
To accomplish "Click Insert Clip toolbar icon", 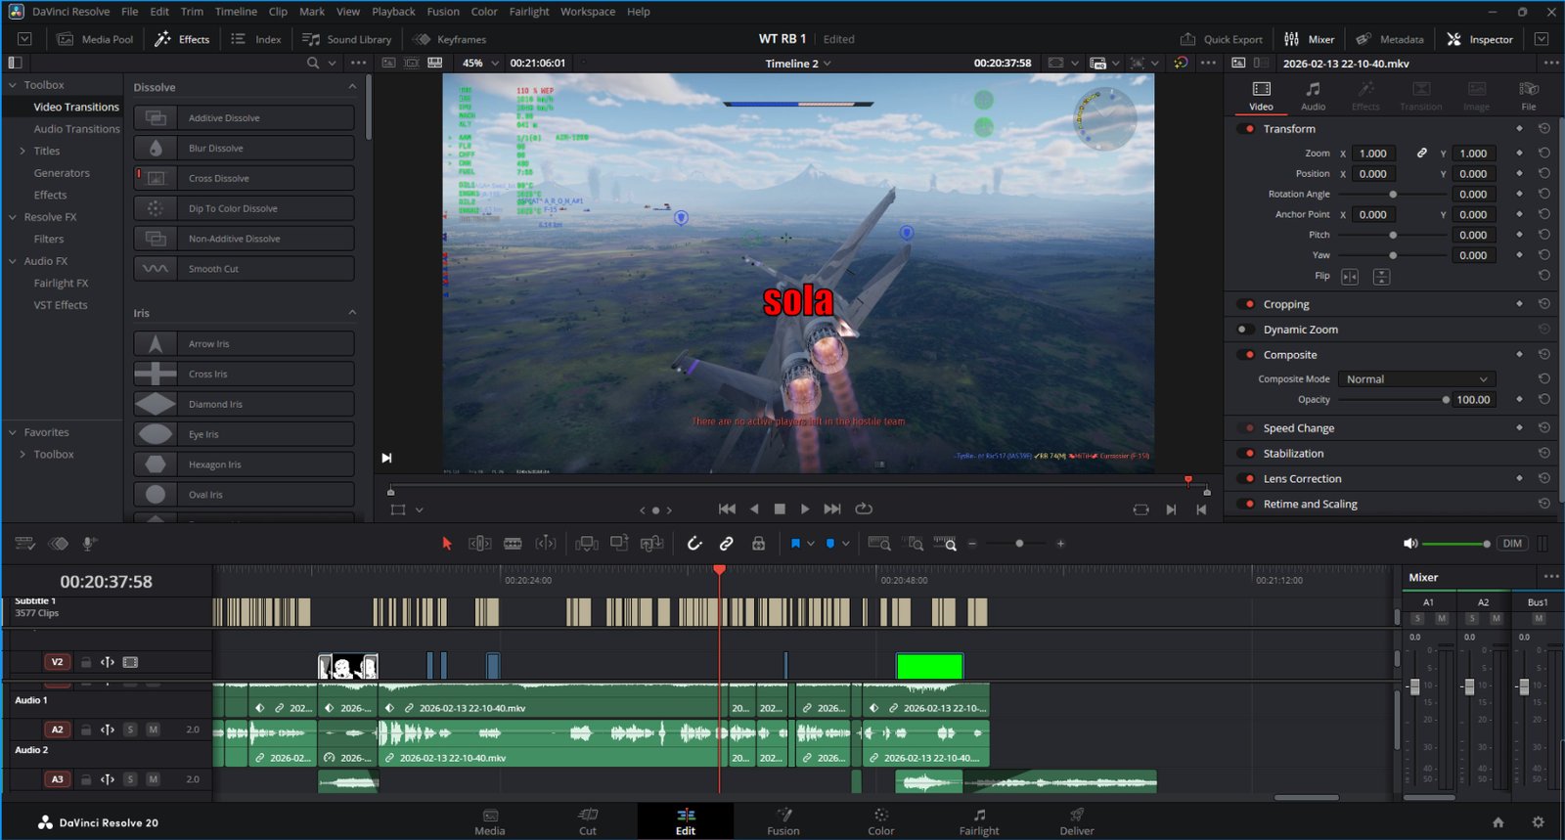I will click(x=587, y=544).
